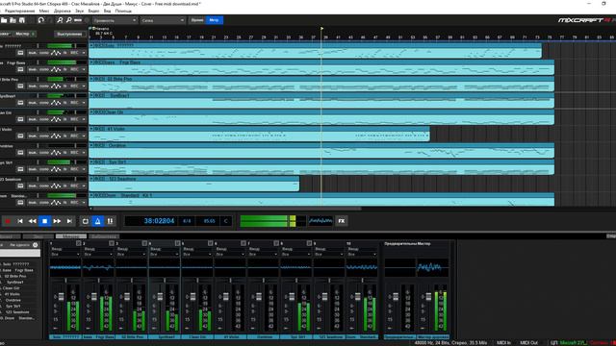This screenshot has height=346, width=616.
Task: Collapse the 41 Violin clip header arrow
Action: click(x=91, y=129)
